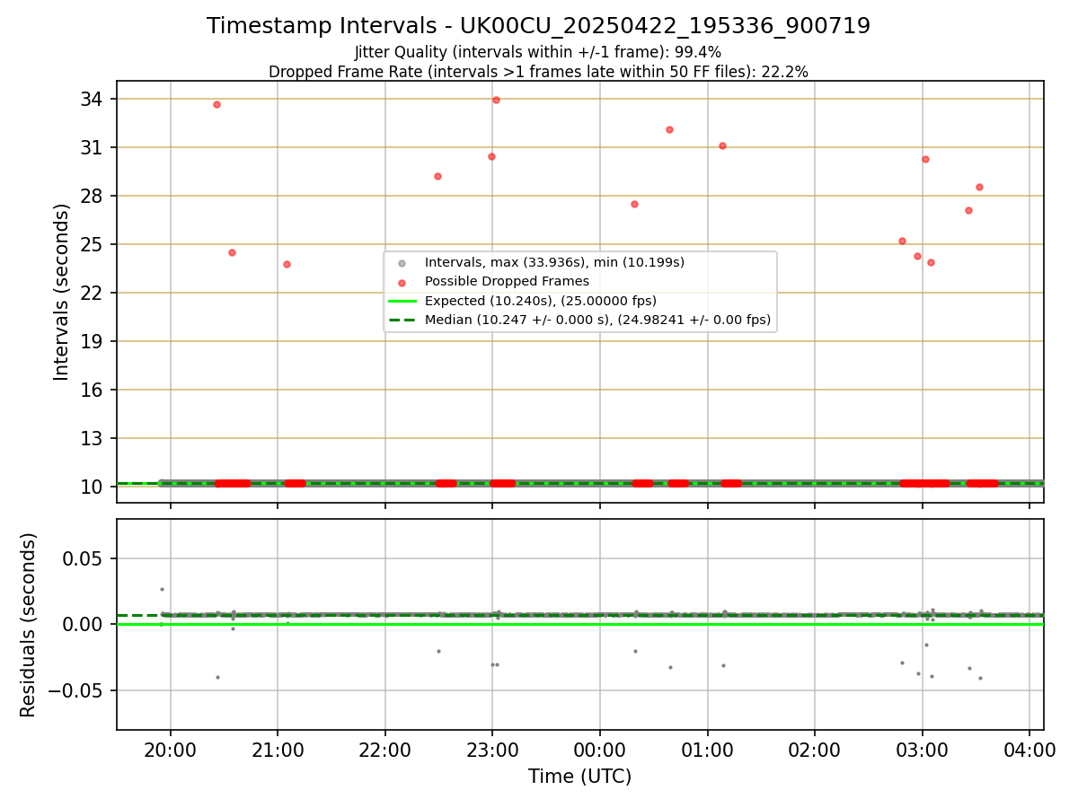Screen dimensions: 1078x808
Task: Click the 03:00 tick label on the time axis
Action: pos(922,751)
